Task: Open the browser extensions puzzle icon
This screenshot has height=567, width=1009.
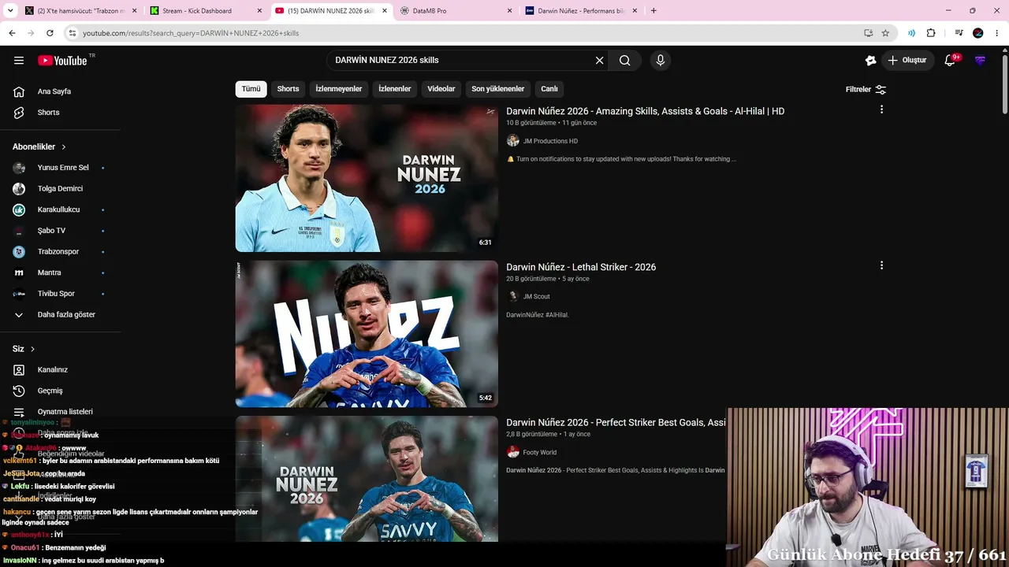Action: [x=931, y=33]
